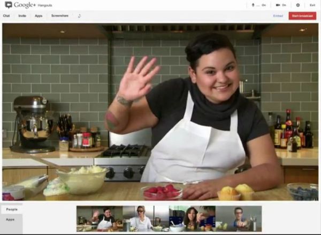
Task: Select the bottom-left Apps tab
Action: point(10,220)
